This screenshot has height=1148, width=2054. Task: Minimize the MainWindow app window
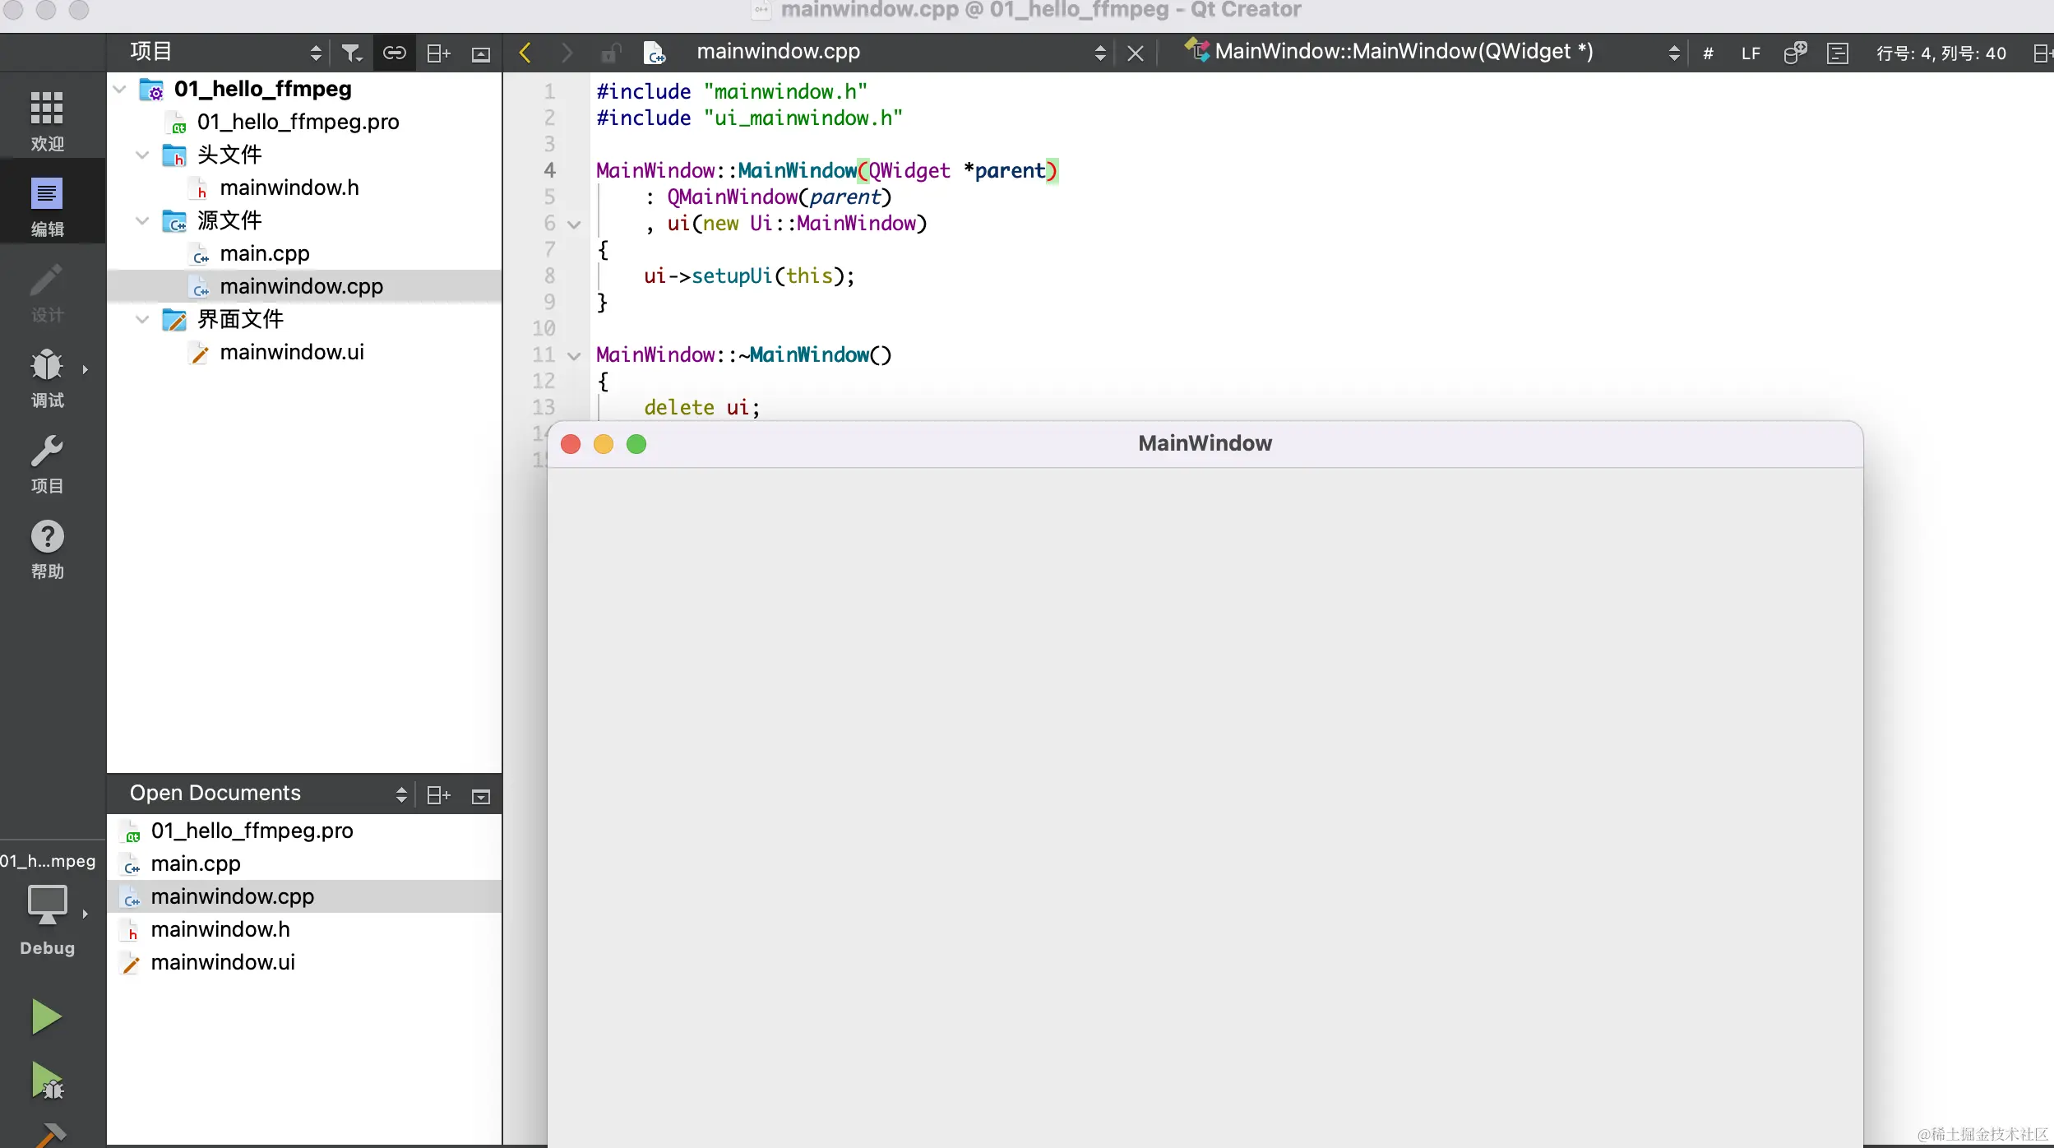click(x=604, y=444)
